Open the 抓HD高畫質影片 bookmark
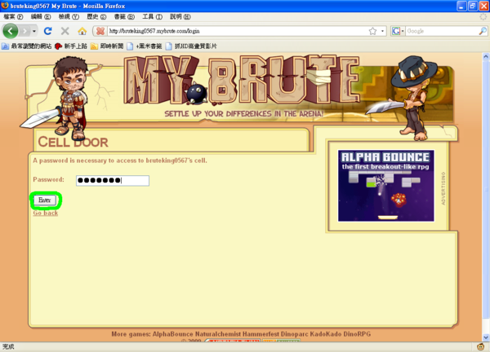The width and height of the screenshot is (490, 352). click(191, 46)
